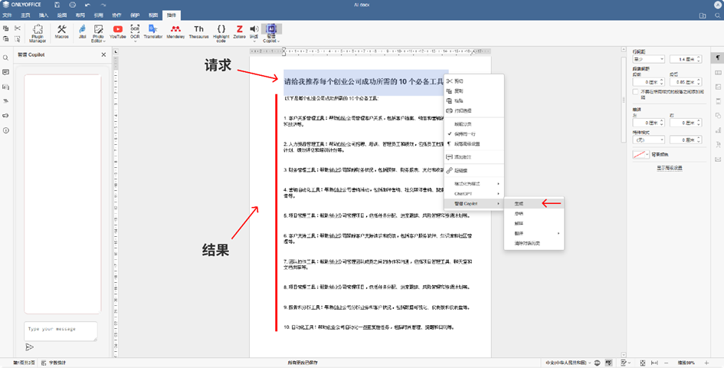Viewport: 724px width, 368px height.
Task: Launch the Jitsi plugin
Action: [x=82, y=31]
